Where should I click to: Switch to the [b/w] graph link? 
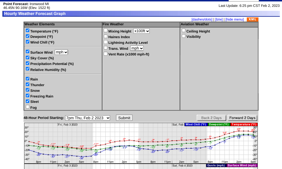pos(219,19)
